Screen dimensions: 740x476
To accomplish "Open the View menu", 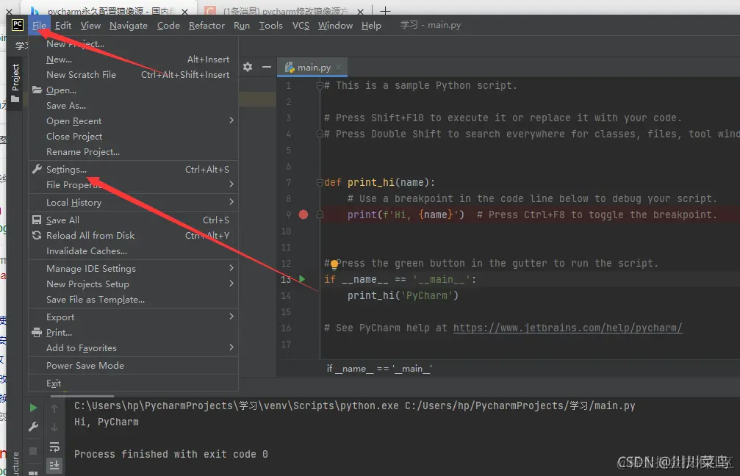I will tap(90, 26).
